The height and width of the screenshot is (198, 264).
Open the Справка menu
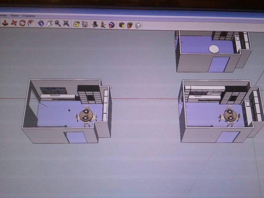[29, 16]
